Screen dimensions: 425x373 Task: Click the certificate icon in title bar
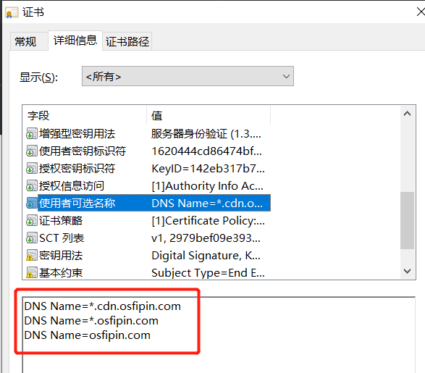tap(12, 12)
